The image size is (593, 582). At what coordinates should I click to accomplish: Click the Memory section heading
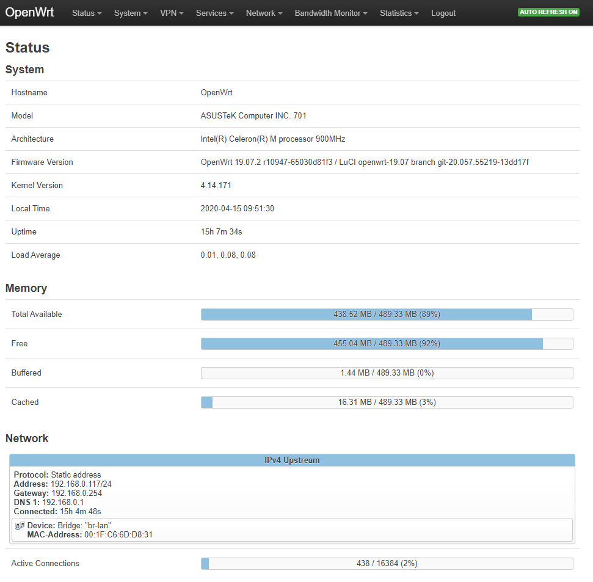[26, 288]
